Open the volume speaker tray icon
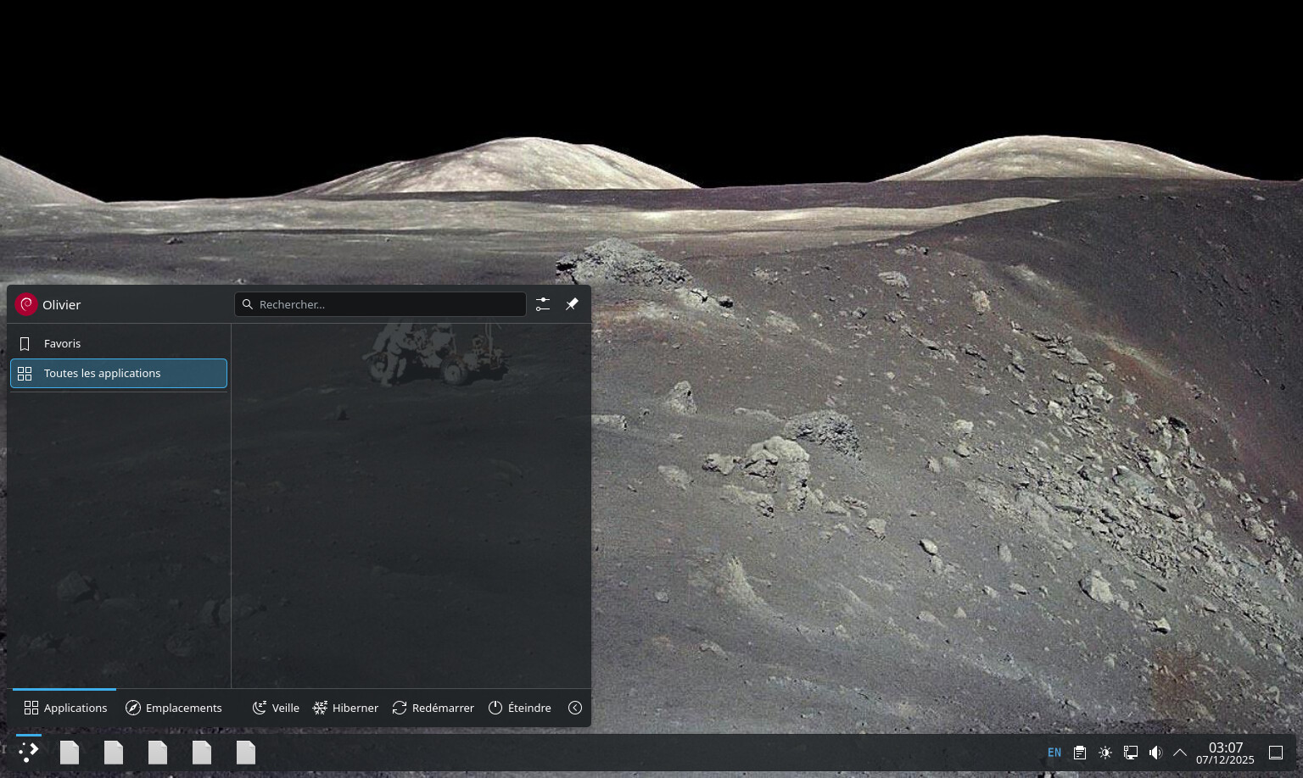 [1155, 753]
